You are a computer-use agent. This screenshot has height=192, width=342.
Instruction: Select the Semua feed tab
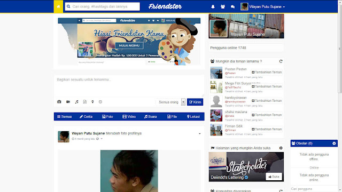[x=64, y=117]
